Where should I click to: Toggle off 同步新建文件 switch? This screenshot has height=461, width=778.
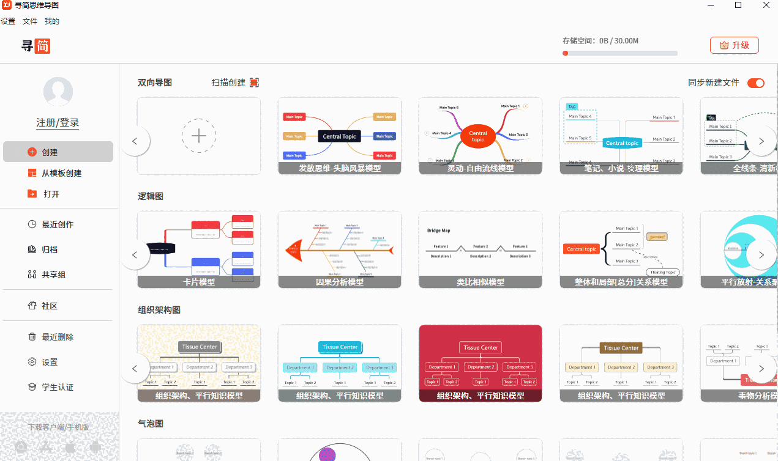(x=755, y=83)
